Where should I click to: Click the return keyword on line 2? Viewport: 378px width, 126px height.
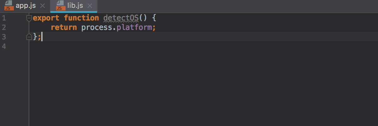[64, 27]
